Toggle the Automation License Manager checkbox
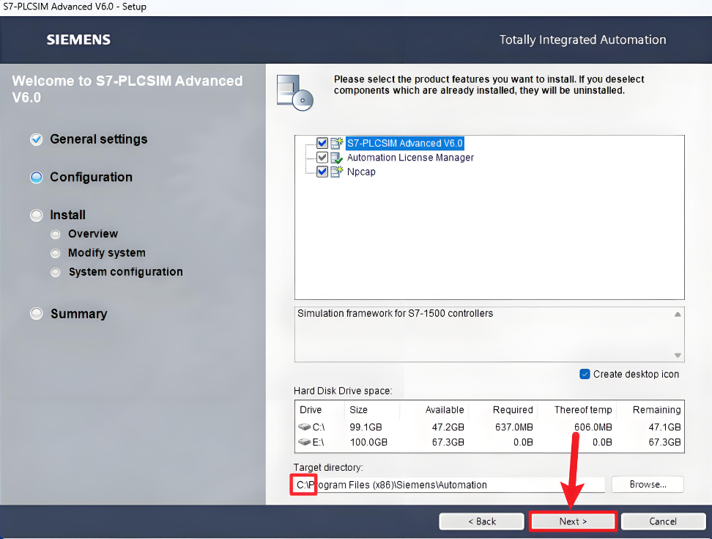Image resolution: width=712 pixels, height=539 pixels. pyautogui.click(x=322, y=158)
